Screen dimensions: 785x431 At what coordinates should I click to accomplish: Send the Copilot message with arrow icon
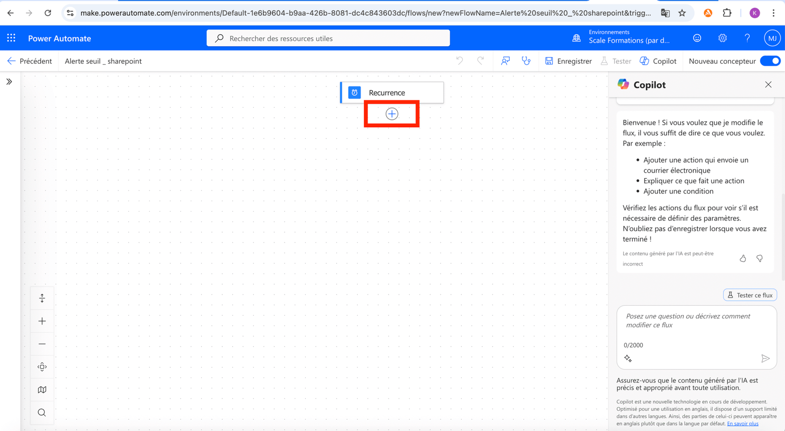(x=765, y=358)
